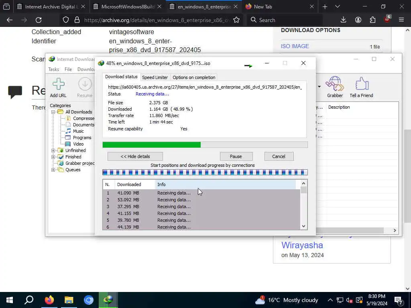
Task: Expand the Queues tree node
Action: coord(53,170)
